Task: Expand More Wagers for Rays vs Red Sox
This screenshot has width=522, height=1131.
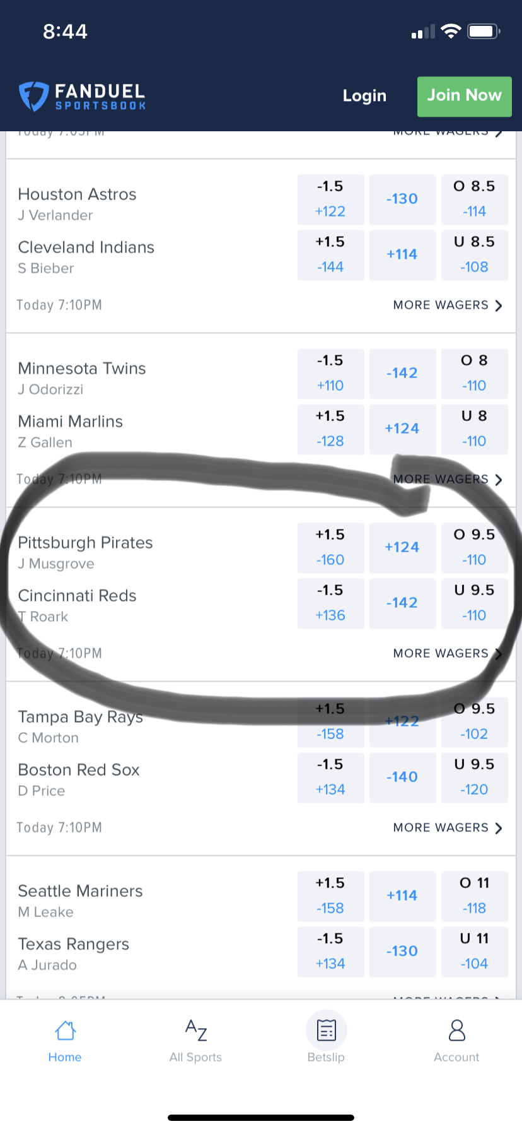Action: pos(447,828)
